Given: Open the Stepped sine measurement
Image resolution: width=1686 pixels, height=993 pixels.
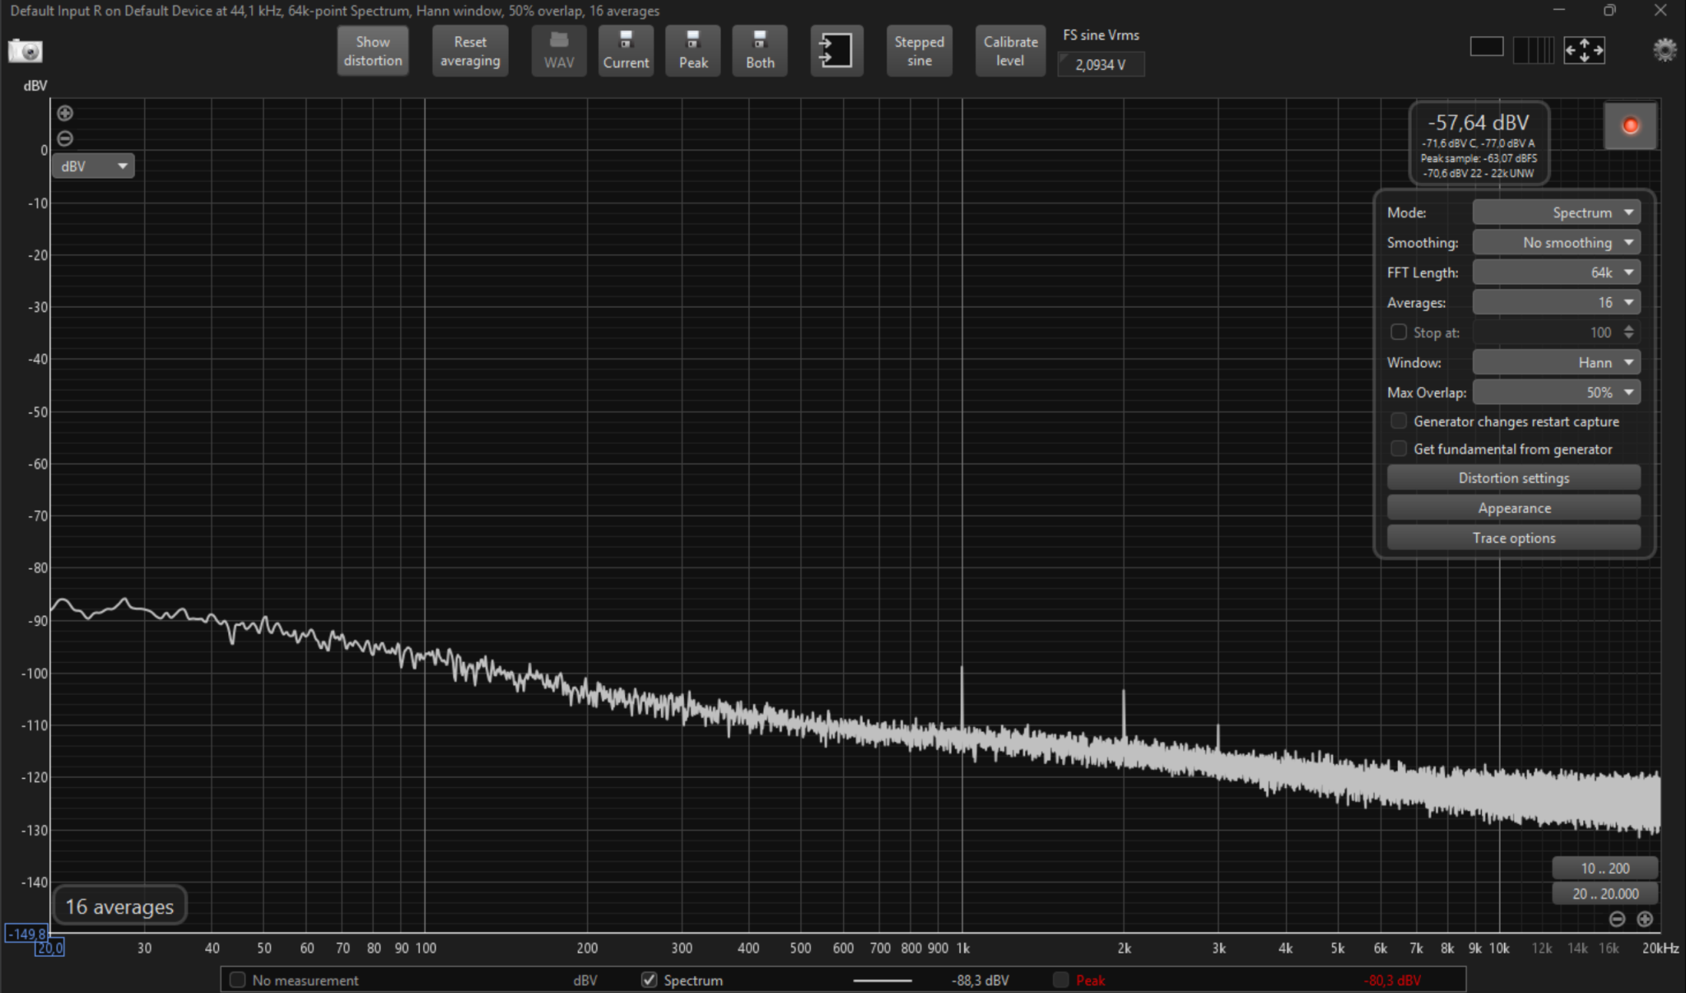Looking at the screenshot, I should coord(920,51).
